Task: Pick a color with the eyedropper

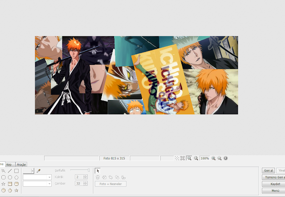Action: (38, 171)
